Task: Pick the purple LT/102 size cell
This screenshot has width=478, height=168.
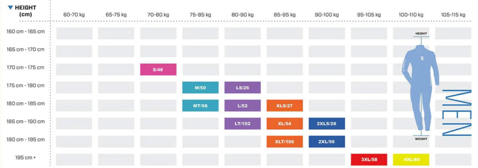Action: coord(242,123)
